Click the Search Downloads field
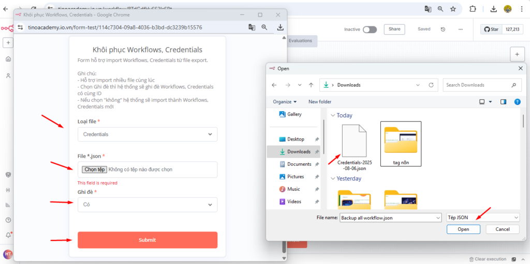Viewport: 530px width, 264px height. 481,85
